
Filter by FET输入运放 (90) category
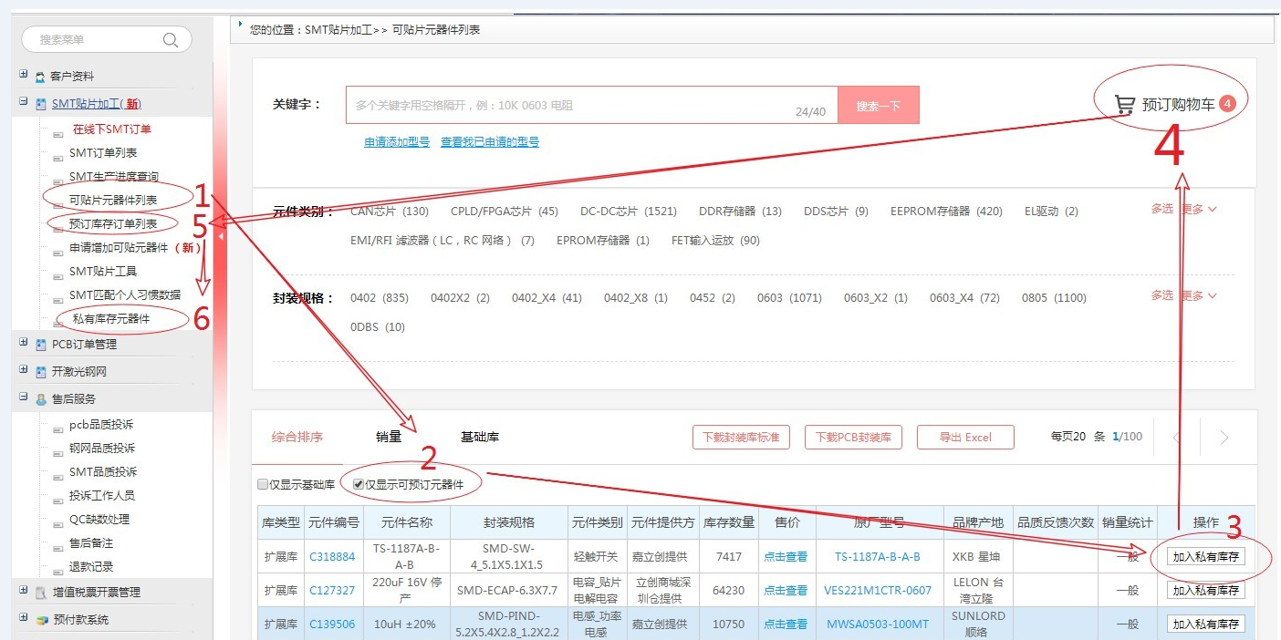tap(715, 241)
